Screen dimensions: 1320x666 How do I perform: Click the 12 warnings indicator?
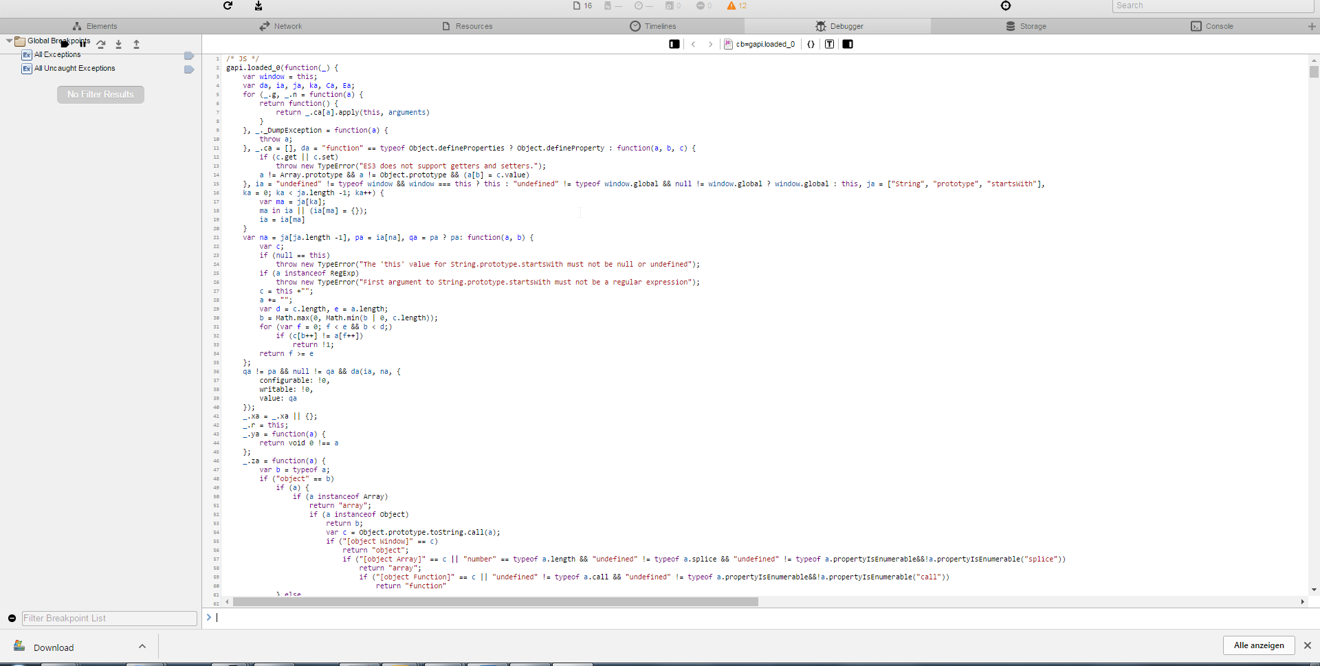pos(736,5)
